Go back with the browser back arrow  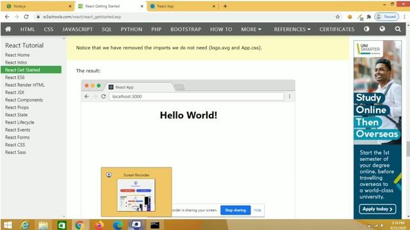[x=7, y=17]
